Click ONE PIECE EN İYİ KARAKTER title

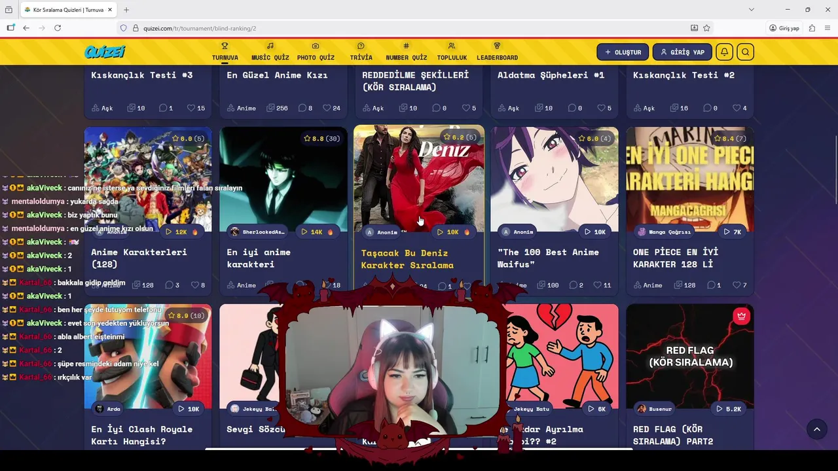tap(676, 258)
